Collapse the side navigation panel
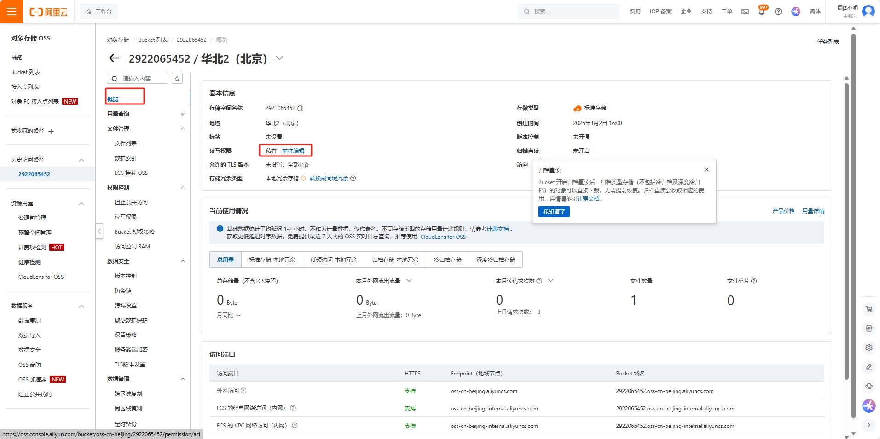Viewport: 880px width, 439px height. [x=99, y=231]
